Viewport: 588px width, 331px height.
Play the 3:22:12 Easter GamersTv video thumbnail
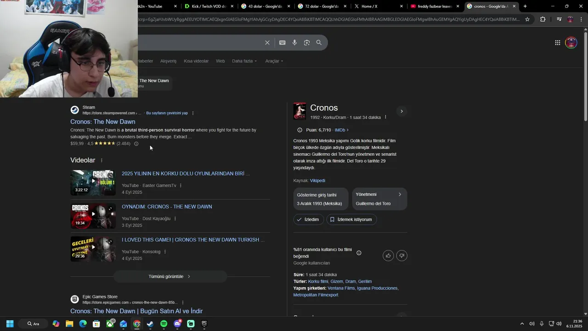pyautogui.click(x=93, y=183)
